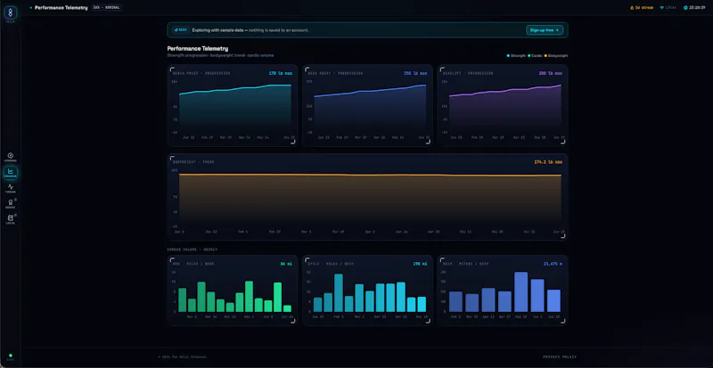Open the Badges medal icon in sidebar
This screenshot has height=368, width=713.
coord(11,202)
